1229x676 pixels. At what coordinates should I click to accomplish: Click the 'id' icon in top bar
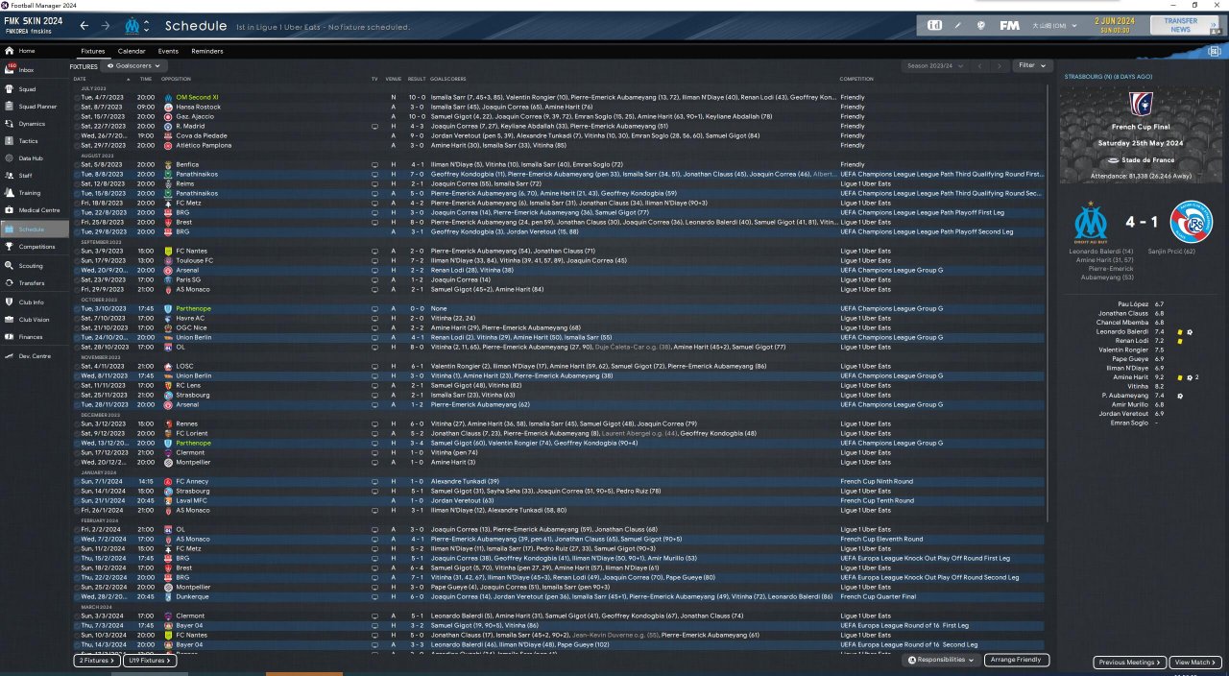click(x=934, y=25)
